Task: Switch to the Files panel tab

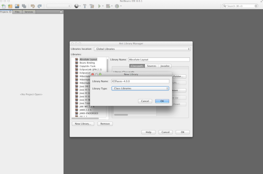Action: 17,12
